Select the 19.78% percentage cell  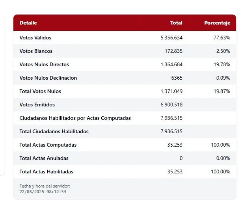coord(222,64)
